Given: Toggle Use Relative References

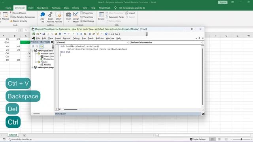Looking at the screenshot, I should click(x=23, y=17).
